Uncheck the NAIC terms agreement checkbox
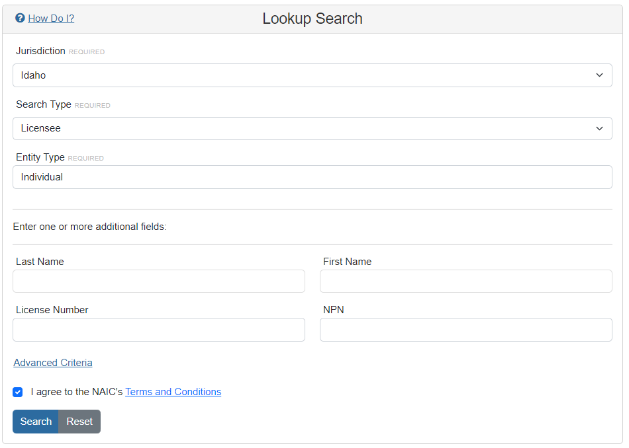Viewport: 629px width, 448px height. 18,392
